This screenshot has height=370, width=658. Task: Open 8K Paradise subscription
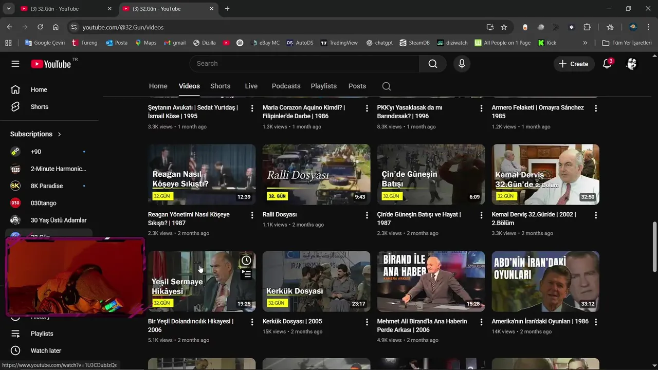point(49,186)
